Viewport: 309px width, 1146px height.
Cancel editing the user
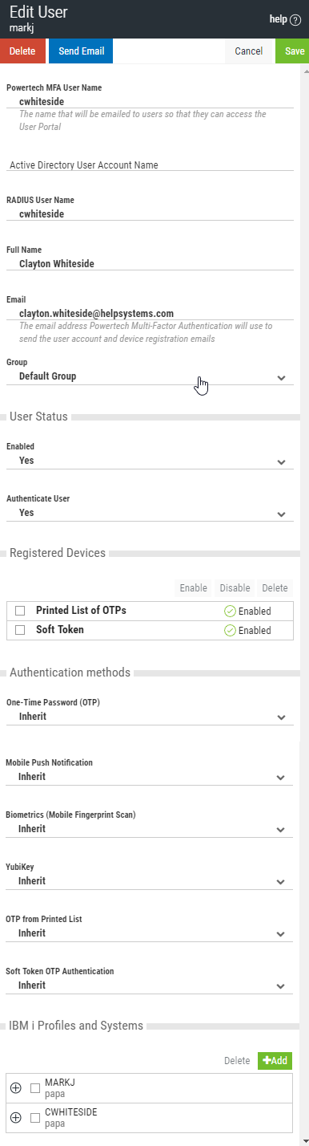click(249, 51)
